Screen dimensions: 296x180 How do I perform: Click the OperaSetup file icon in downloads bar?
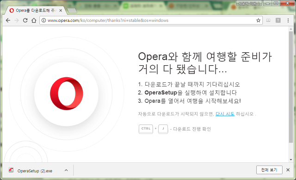[x=11, y=170]
